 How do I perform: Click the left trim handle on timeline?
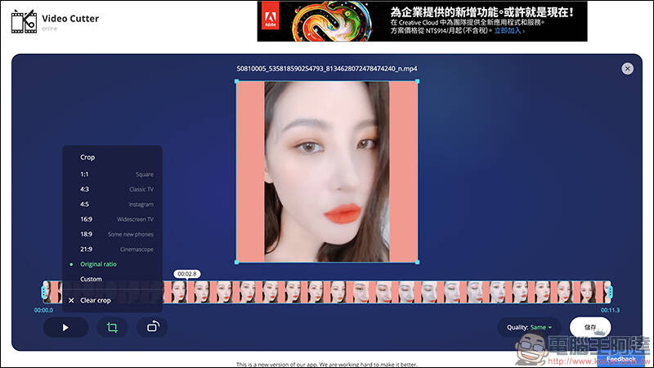click(44, 292)
